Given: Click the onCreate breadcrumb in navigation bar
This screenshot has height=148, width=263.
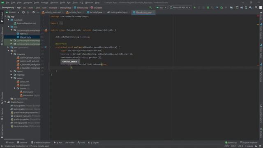Looking at the screenshot, I should point(96,7).
